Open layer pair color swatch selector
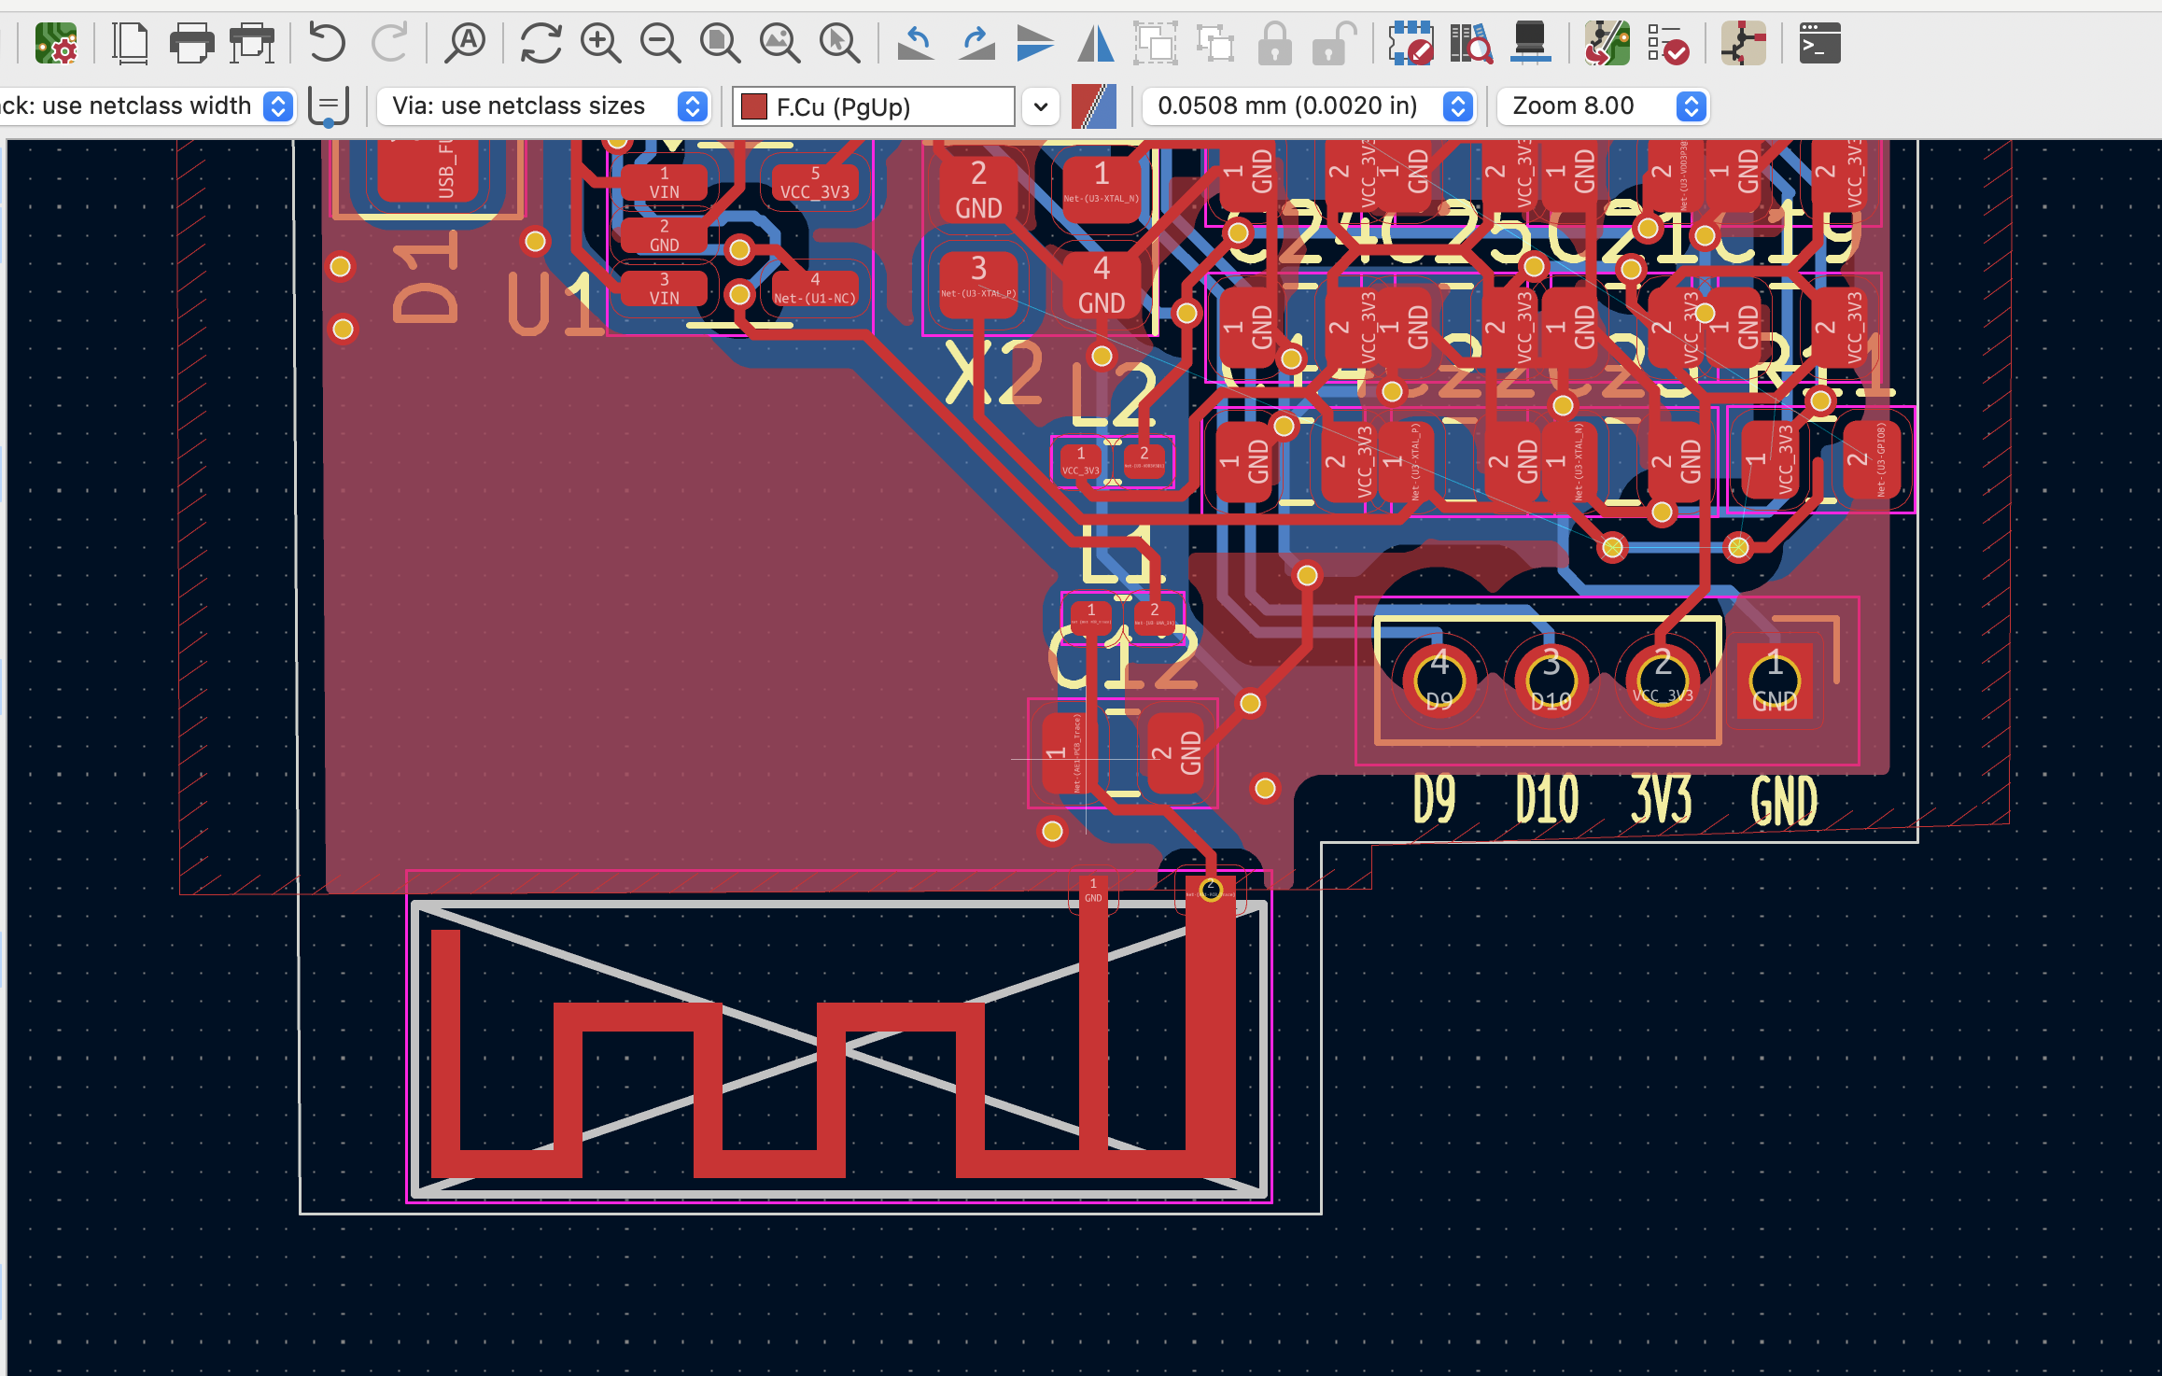The image size is (2162, 1376). click(1094, 106)
